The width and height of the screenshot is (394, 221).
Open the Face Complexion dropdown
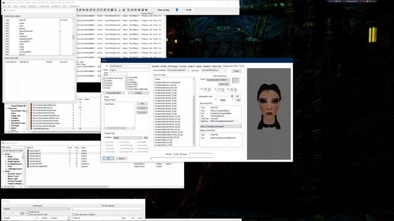178,71
